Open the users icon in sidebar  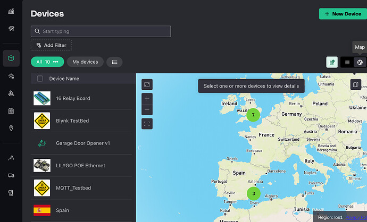[x=11, y=93]
